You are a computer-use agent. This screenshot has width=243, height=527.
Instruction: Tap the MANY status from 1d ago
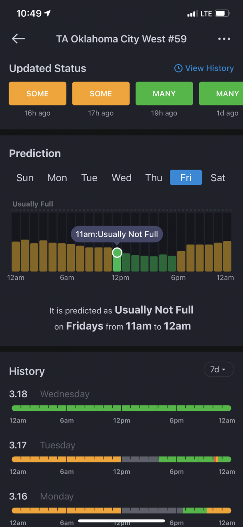[221, 93]
